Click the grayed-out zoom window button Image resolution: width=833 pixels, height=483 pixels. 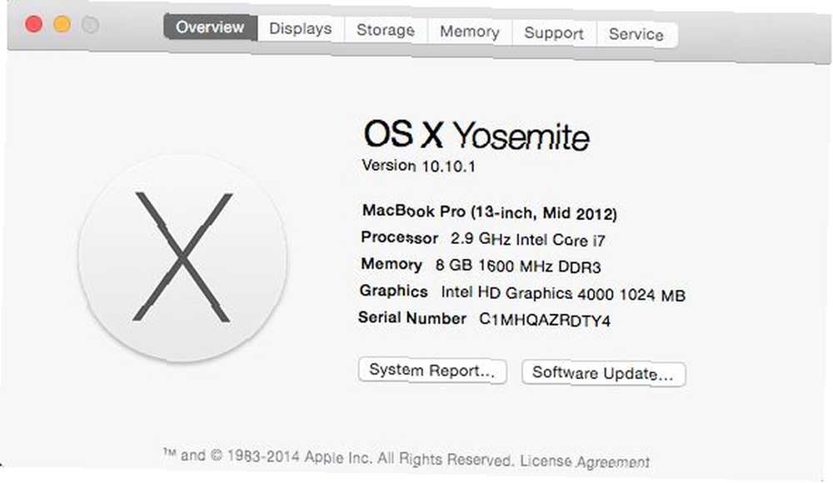(x=90, y=24)
